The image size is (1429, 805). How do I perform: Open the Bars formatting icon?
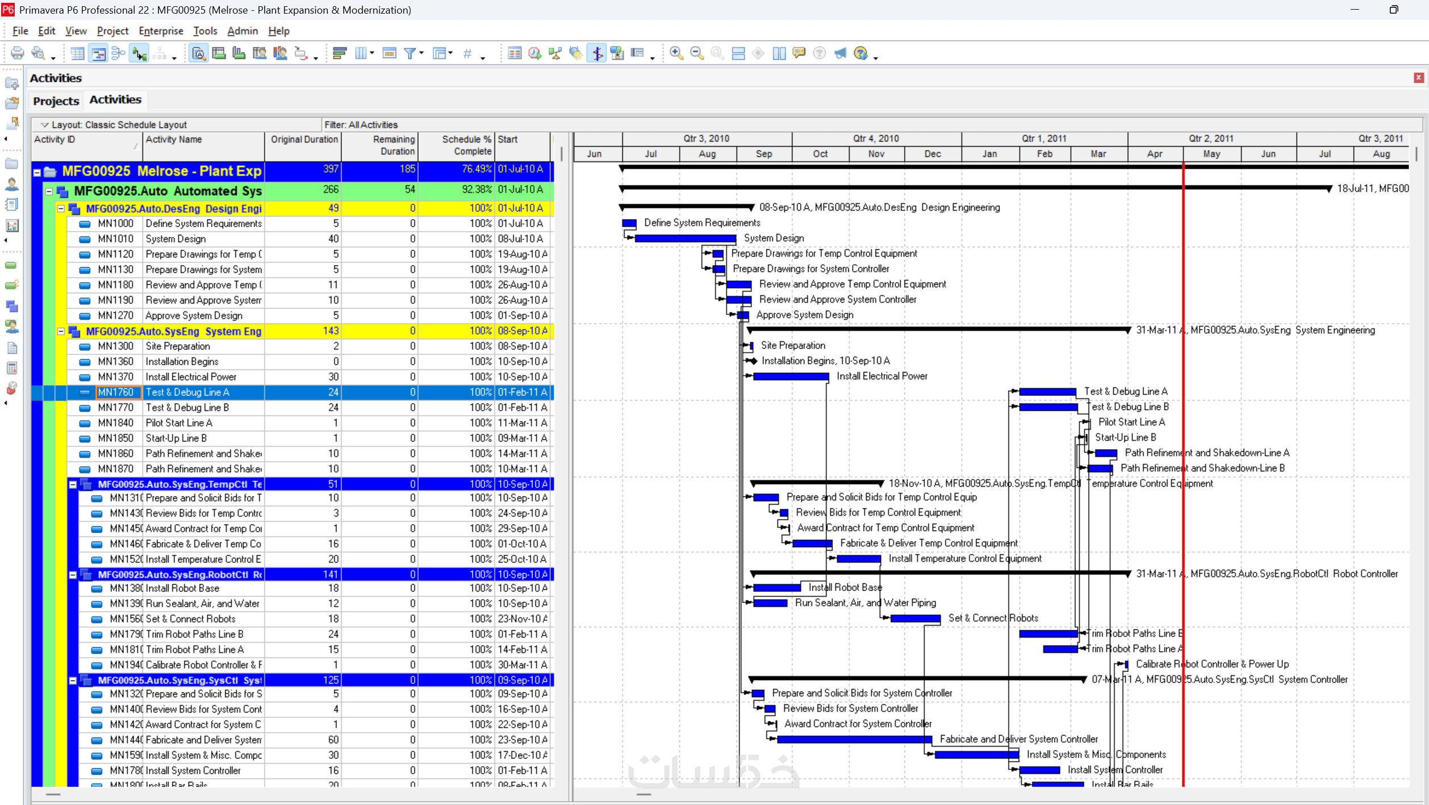[x=340, y=53]
